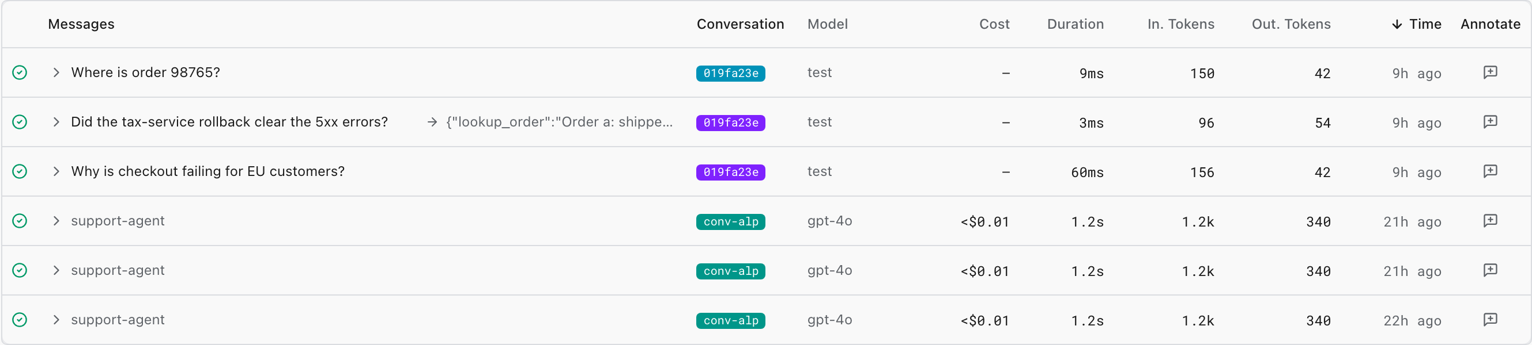The width and height of the screenshot is (1532, 345).
Task: Open purple 019fa23e badge on tax-service row
Action: tap(730, 122)
